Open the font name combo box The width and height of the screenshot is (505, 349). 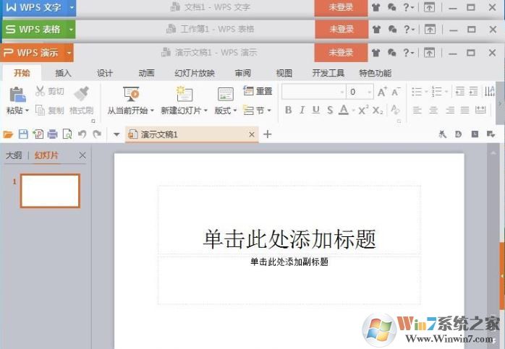pos(314,92)
